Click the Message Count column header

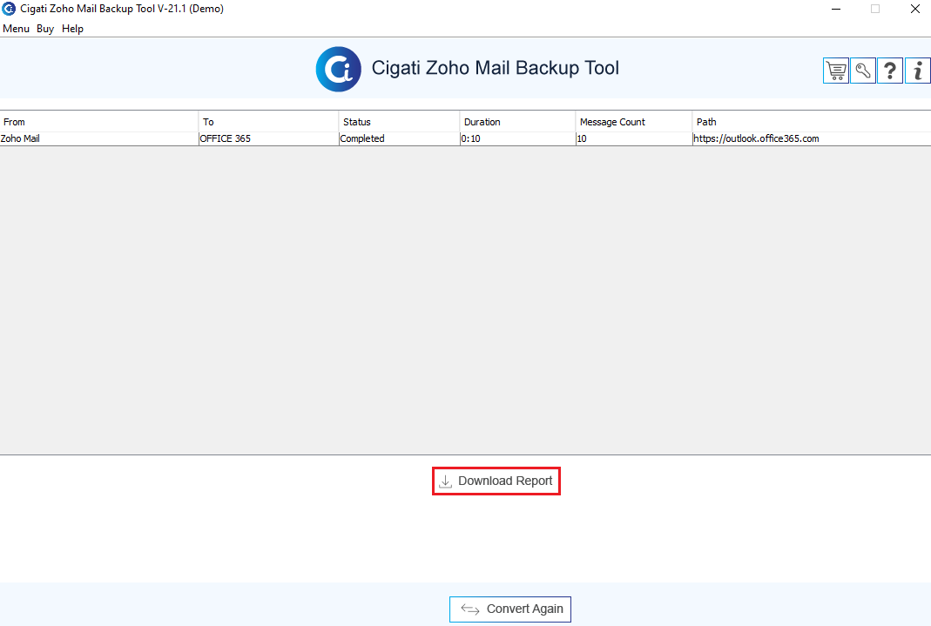click(x=633, y=122)
